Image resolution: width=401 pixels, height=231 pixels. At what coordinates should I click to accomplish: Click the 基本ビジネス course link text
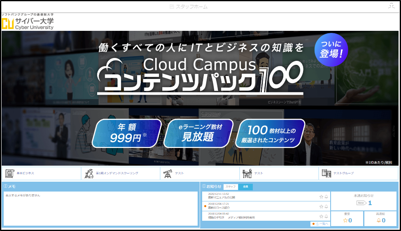pos(25,173)
